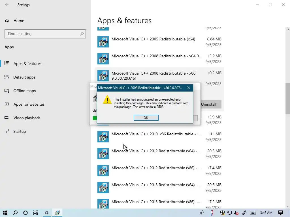
Task: Click the Apps & features list icon
Action: click(7, 63)
